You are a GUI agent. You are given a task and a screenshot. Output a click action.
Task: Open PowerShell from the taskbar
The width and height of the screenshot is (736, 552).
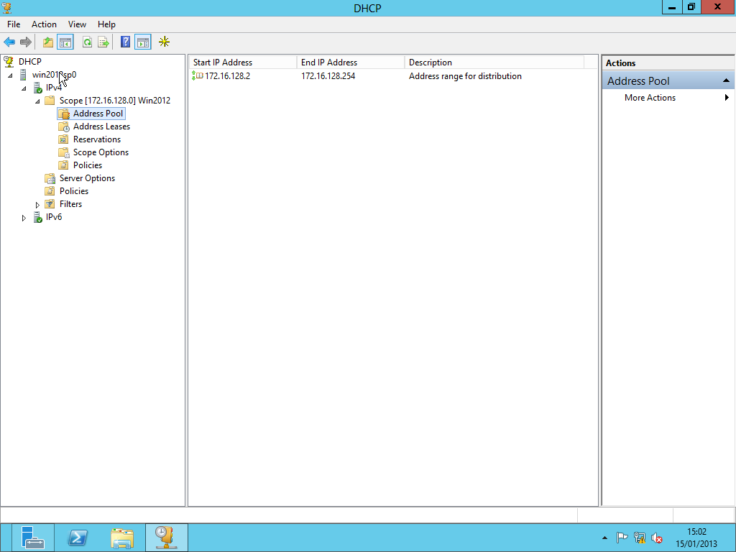point(78,538)
